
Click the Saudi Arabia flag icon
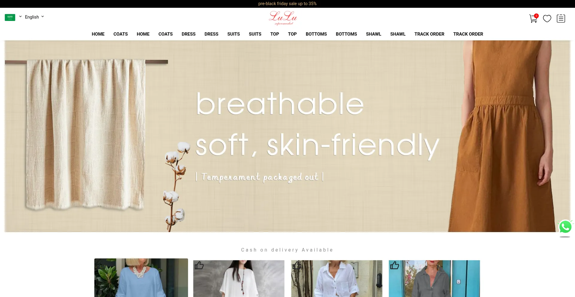(10, 17)
